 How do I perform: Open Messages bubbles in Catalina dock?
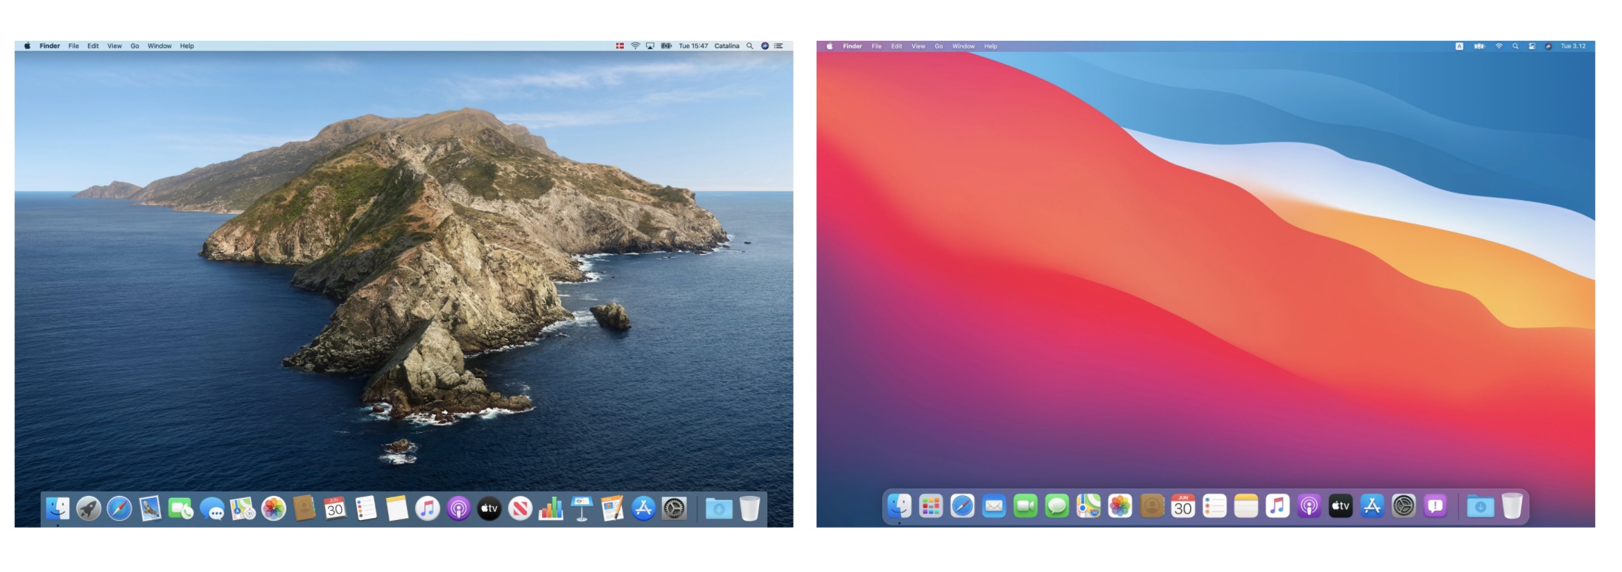point(211,509)
